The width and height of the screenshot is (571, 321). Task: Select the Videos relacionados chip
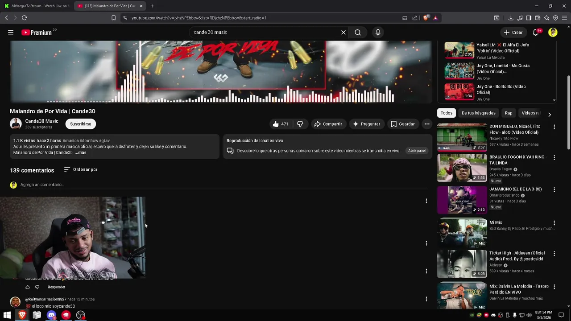pyautogui.click(x=531, y=113)
